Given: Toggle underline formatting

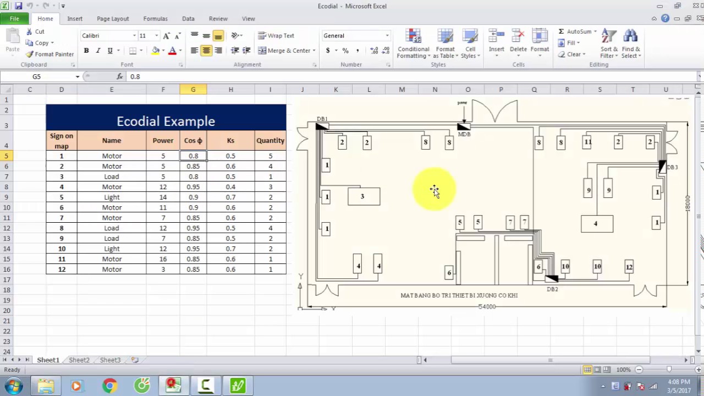Looking at the screenshot, I should pyautogui.click(x=109, y=50).
